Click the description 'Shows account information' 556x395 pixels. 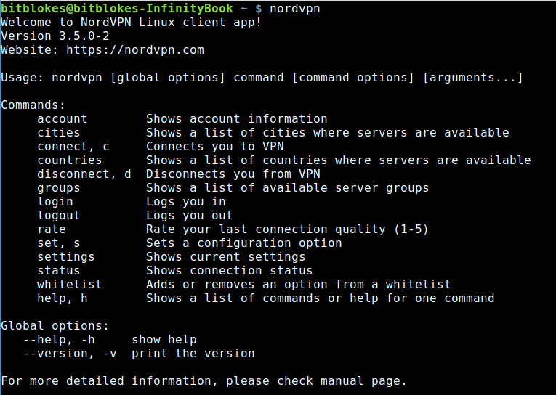pos(237,119)
